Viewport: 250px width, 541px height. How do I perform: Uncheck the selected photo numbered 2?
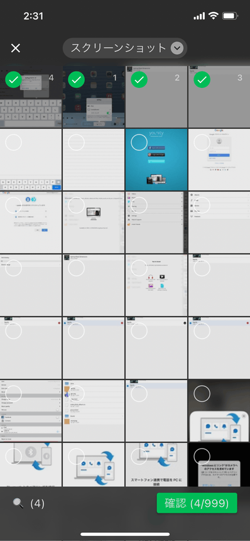[x=139, y=80]
